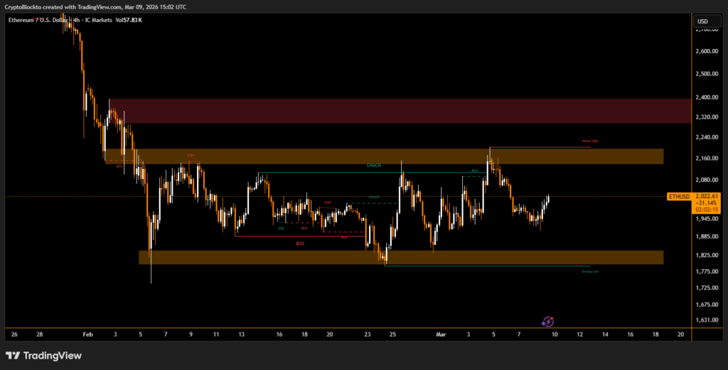Click the green CHoCH label
This screenshot has width=728, height=370.
click(x=374, y=165)
